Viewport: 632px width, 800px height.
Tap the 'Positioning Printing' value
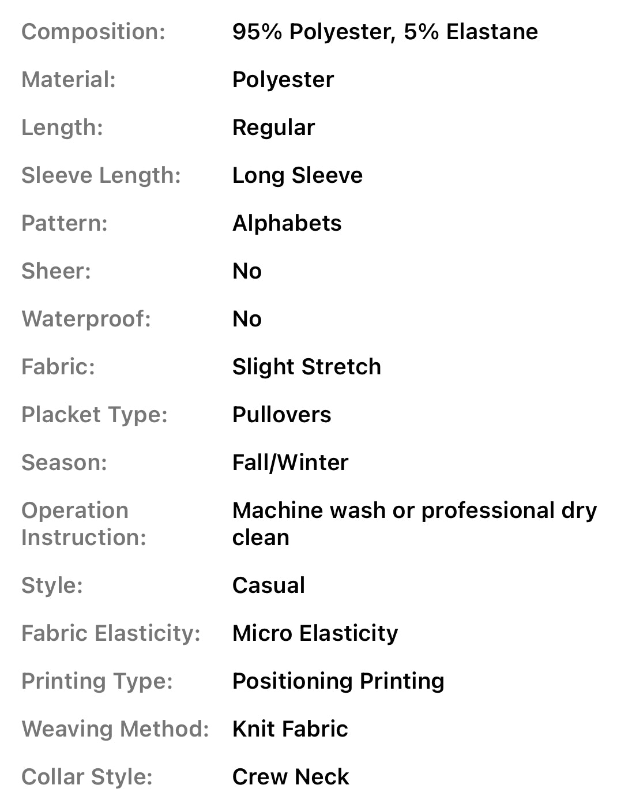[338, 681]
